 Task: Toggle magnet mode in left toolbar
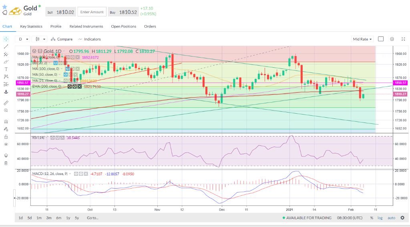[x=6, y=122]
